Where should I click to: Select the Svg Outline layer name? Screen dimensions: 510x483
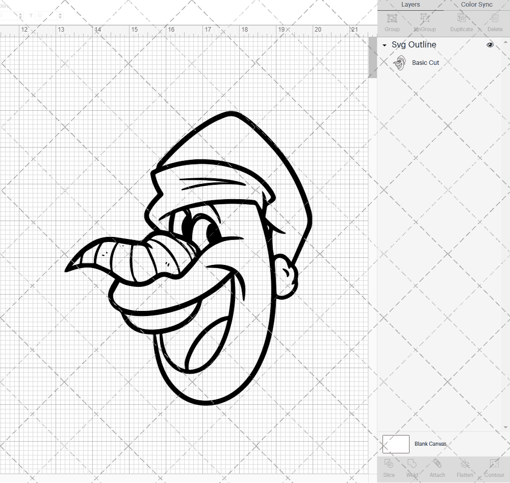click(x=414, y=44)
